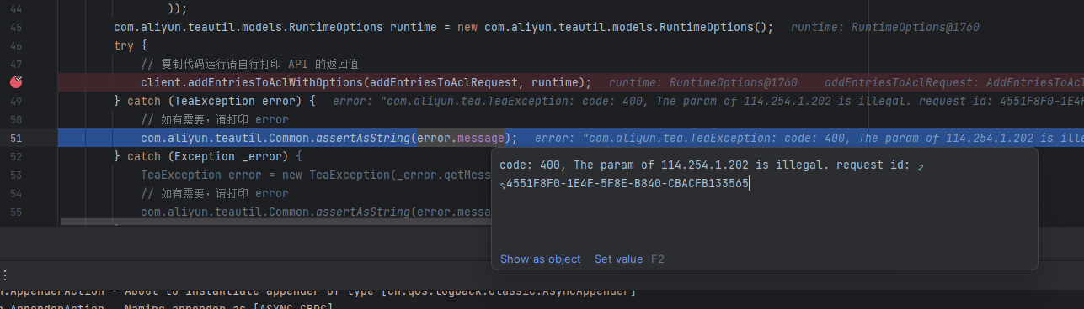Screen dimensions: 1084x309
Task: Open the vertical ellipsis options icon
Action: 4,275
